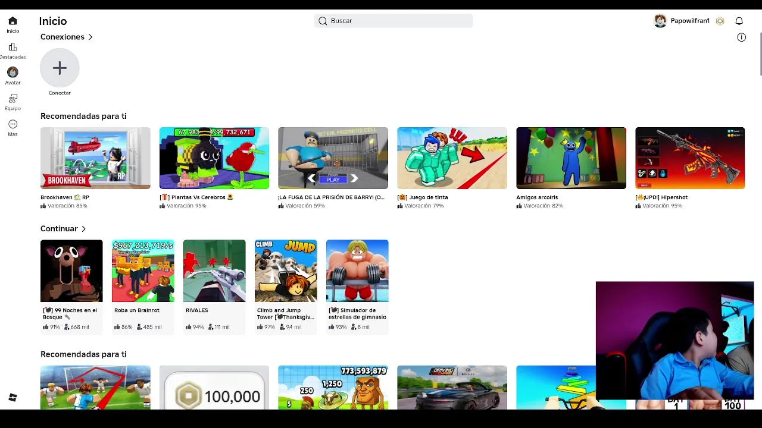762x428 pixels.
Task: Click the Robux icon beside the username
Action: (720, 21)
